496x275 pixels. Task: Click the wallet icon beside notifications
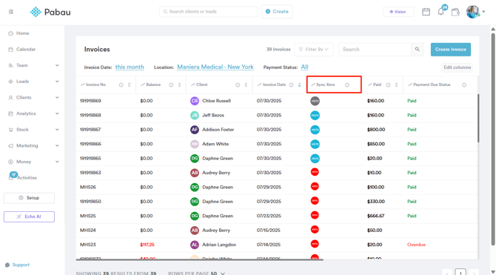(x=455, y=12)
